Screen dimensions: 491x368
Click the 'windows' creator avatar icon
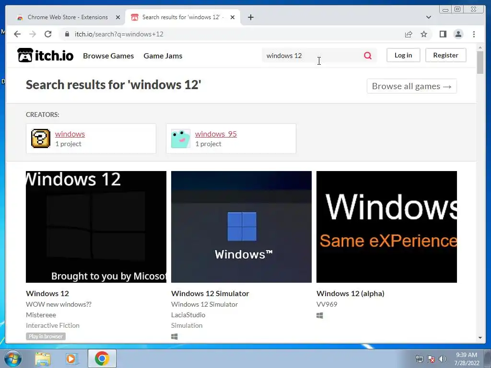[x=41, y=138]
